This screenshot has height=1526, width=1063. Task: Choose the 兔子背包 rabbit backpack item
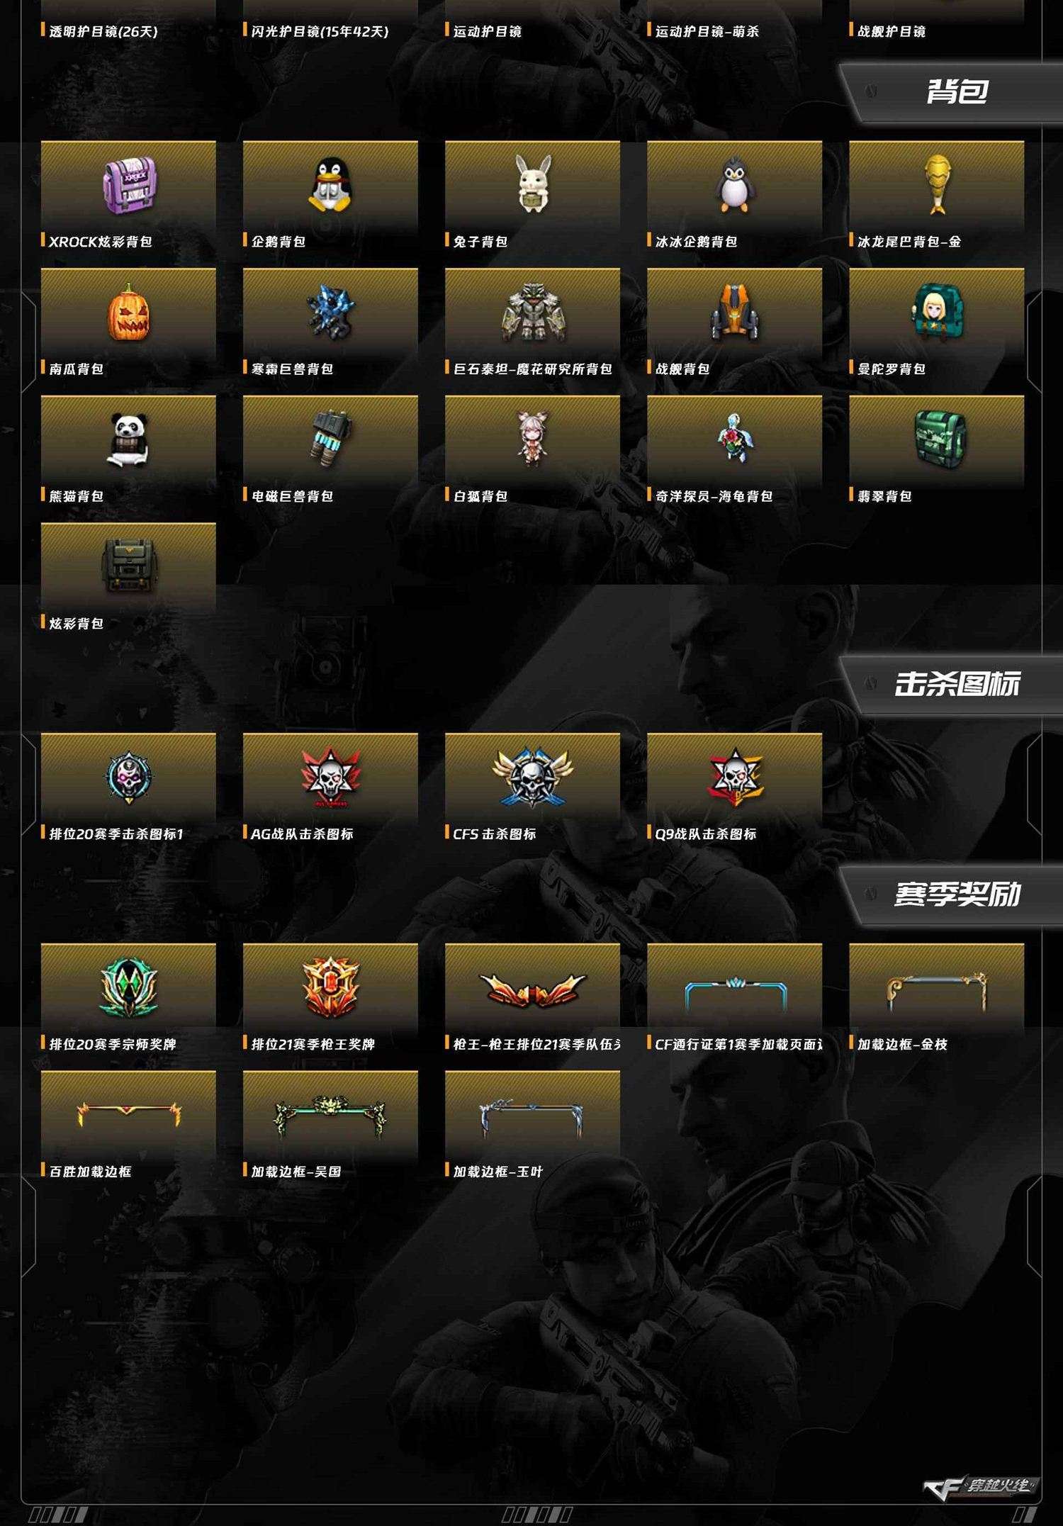(x=532, y=184)
